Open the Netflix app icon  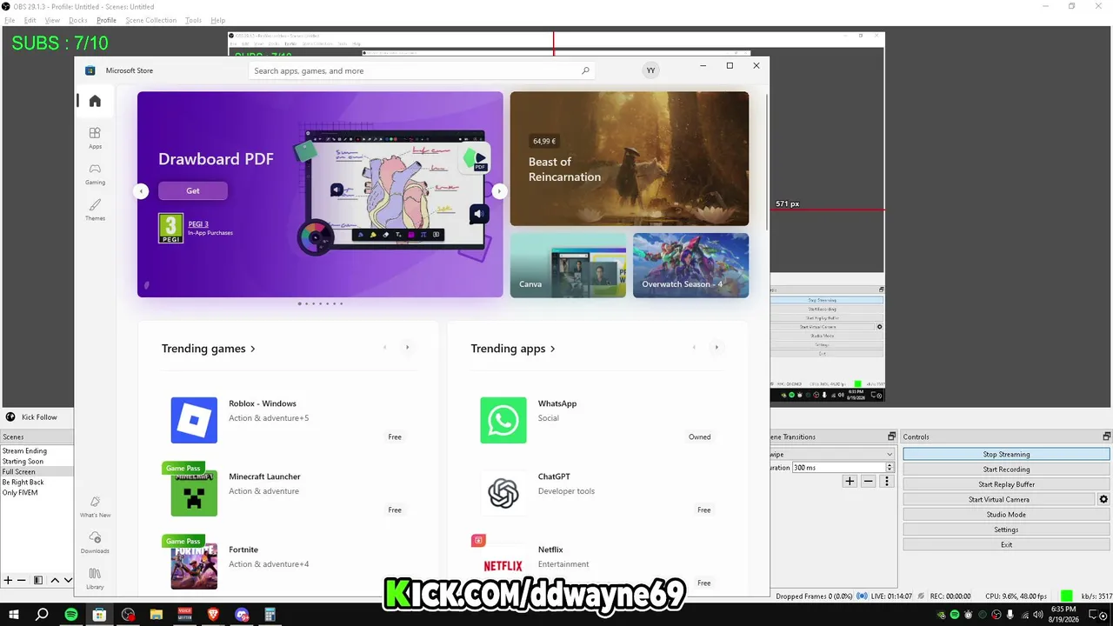tap(503, 566)
